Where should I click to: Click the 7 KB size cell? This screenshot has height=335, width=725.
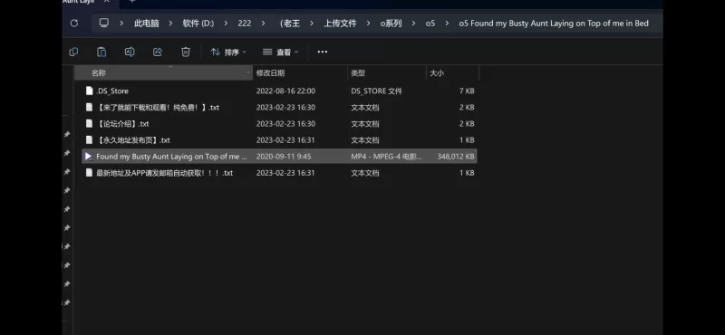point(467,91)
